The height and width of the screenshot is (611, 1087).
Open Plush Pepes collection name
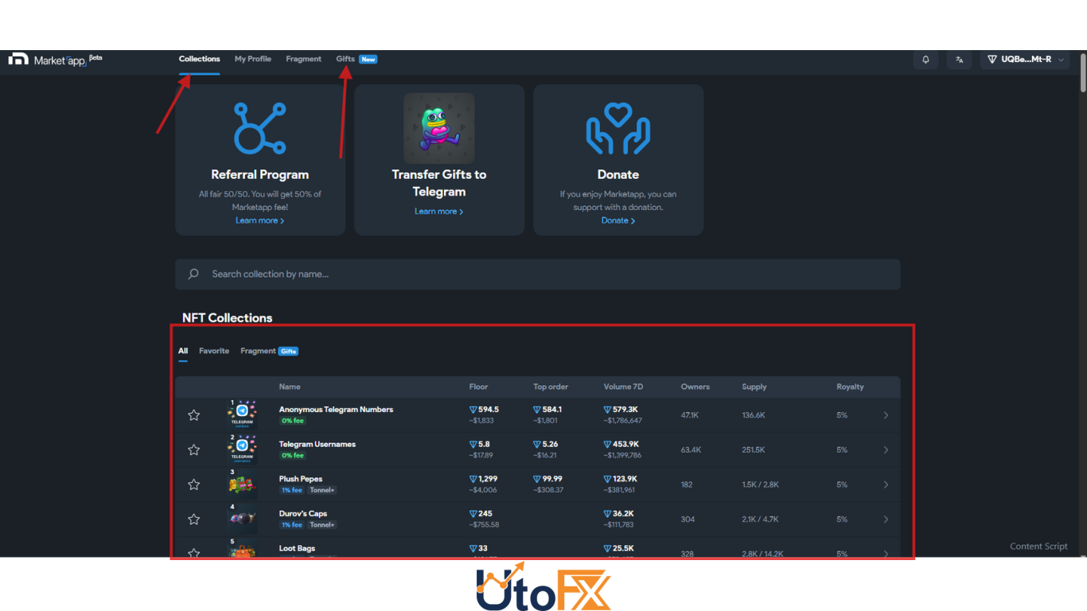[301, 479]
